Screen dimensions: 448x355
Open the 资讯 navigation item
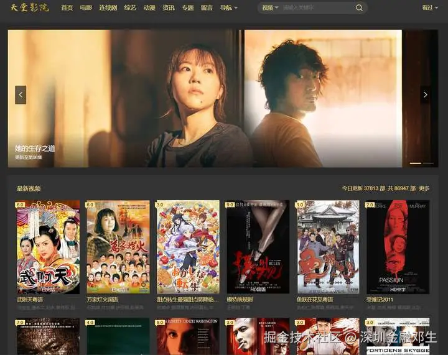coord(168,7)
